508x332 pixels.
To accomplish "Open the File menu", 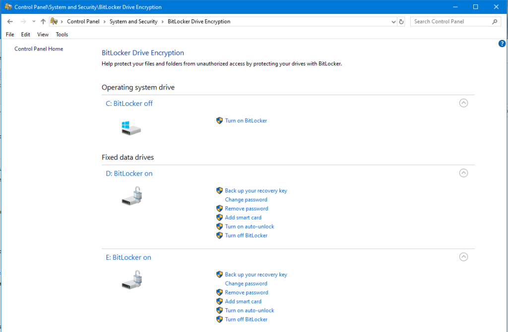I will click(9, 34).
